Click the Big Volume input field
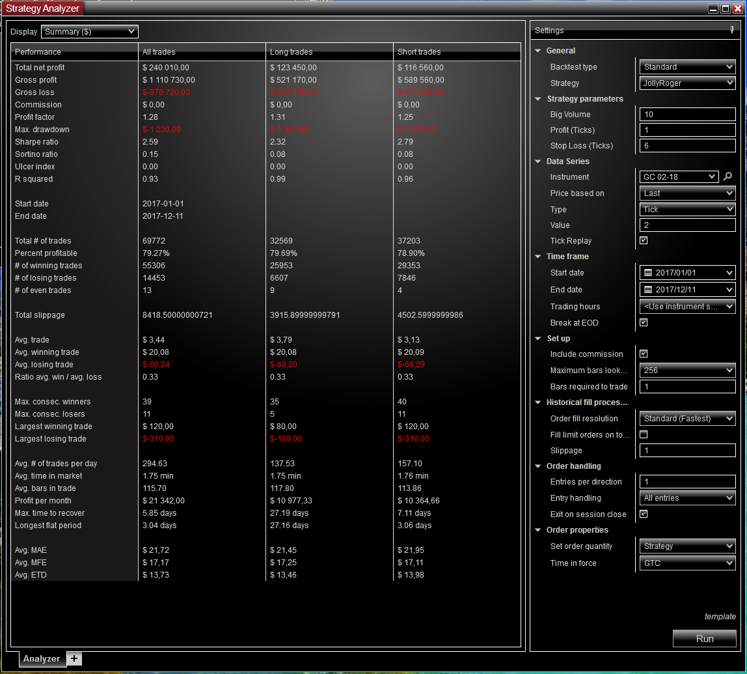Image resolution: width=747 pixels, height=674 pixels. point(687,115)
